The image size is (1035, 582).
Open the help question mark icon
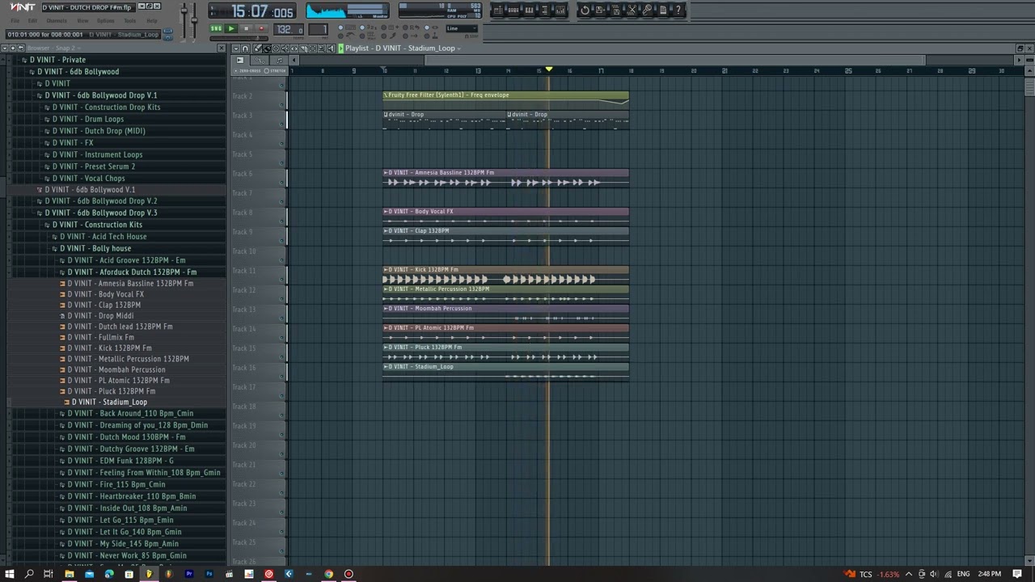[678, 11]
